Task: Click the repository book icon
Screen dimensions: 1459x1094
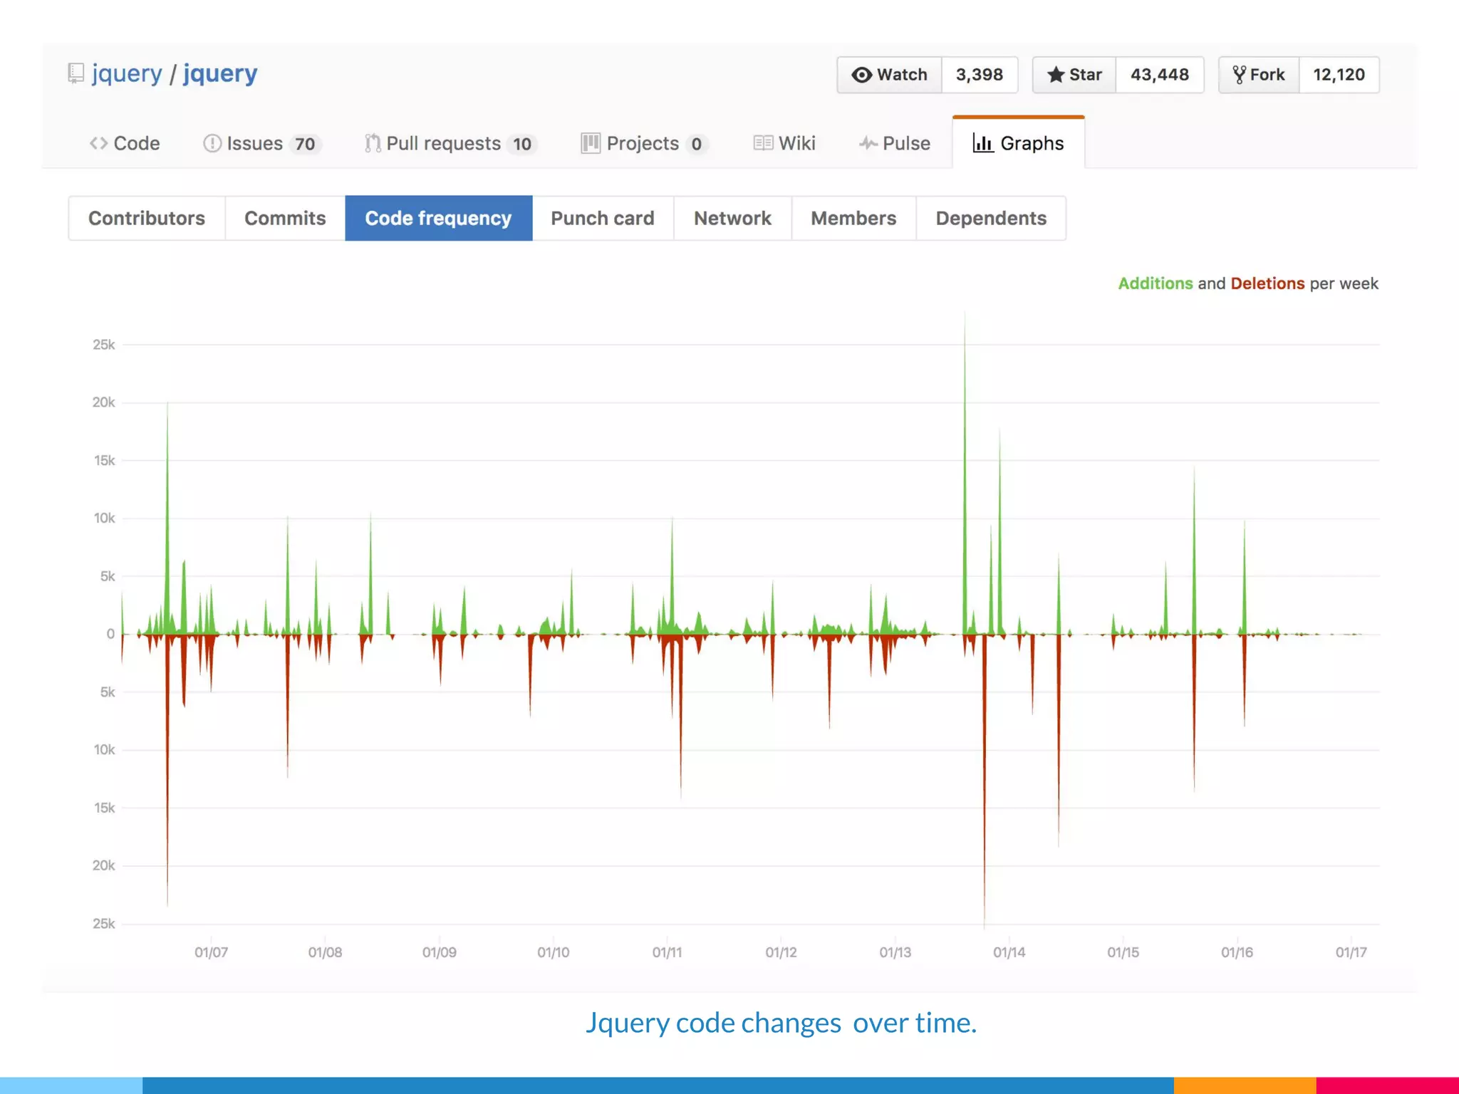Action: tap(76, 73)
